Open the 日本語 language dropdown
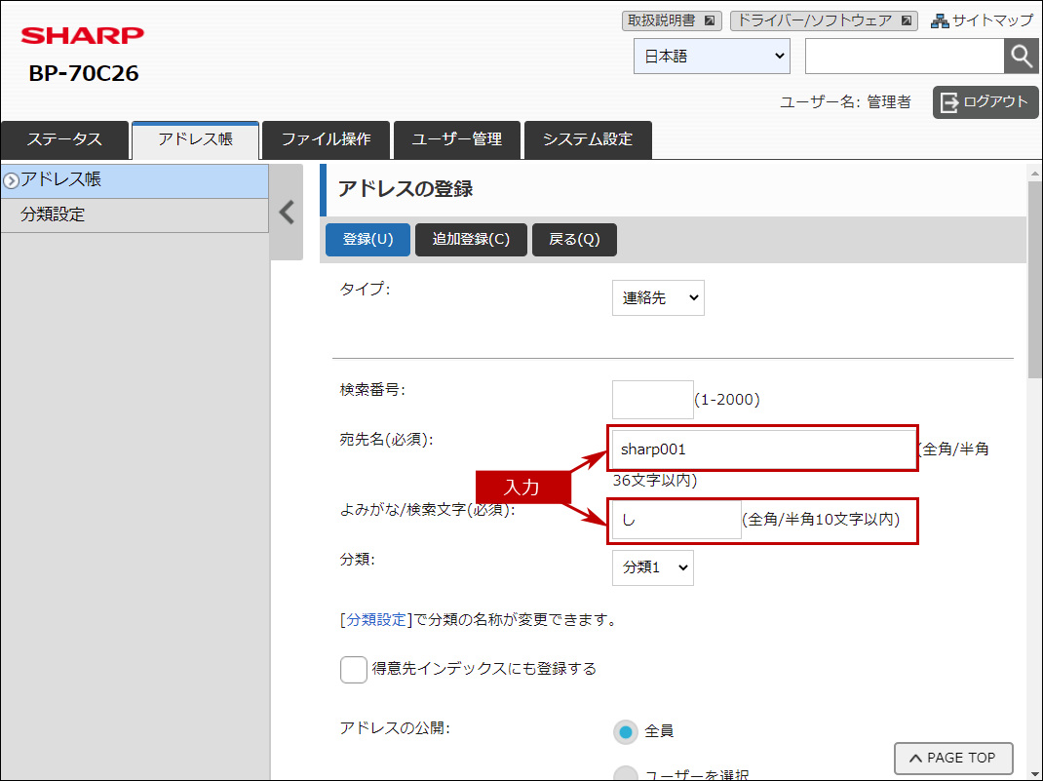This screenshot has width=1043, height=781. (712, 56)
